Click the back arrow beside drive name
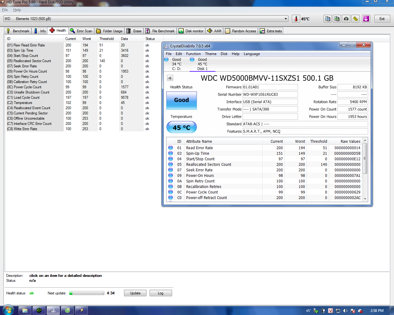The image size is (394, 315). pyautogui.click(x=170, y=78)
